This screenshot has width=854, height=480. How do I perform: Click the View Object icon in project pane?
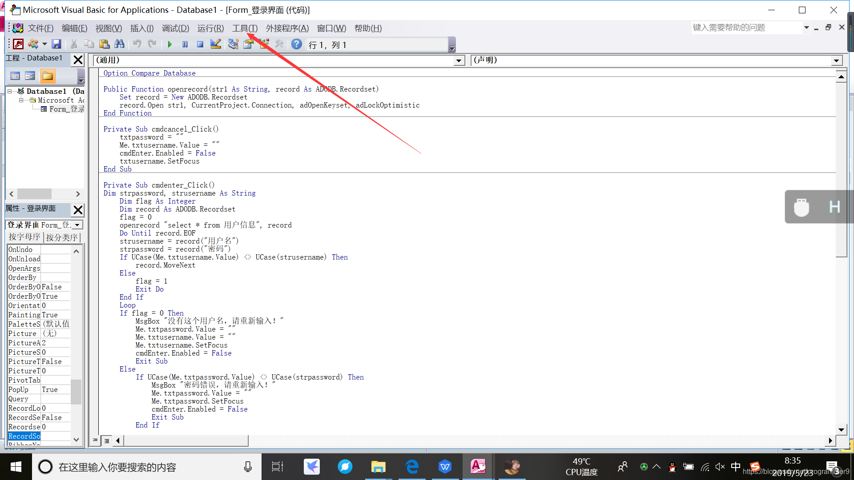30,76
